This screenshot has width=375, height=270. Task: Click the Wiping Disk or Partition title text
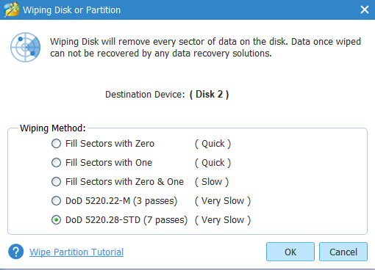pyautogui.click(x=72, y=10)
